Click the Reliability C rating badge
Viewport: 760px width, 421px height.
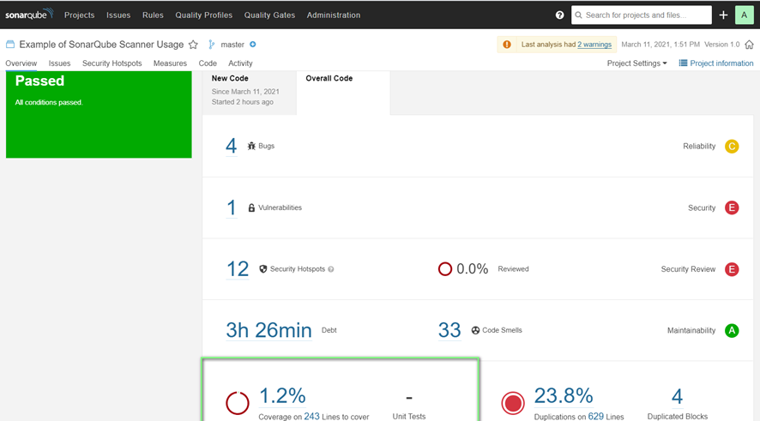[x=732, y=147]
